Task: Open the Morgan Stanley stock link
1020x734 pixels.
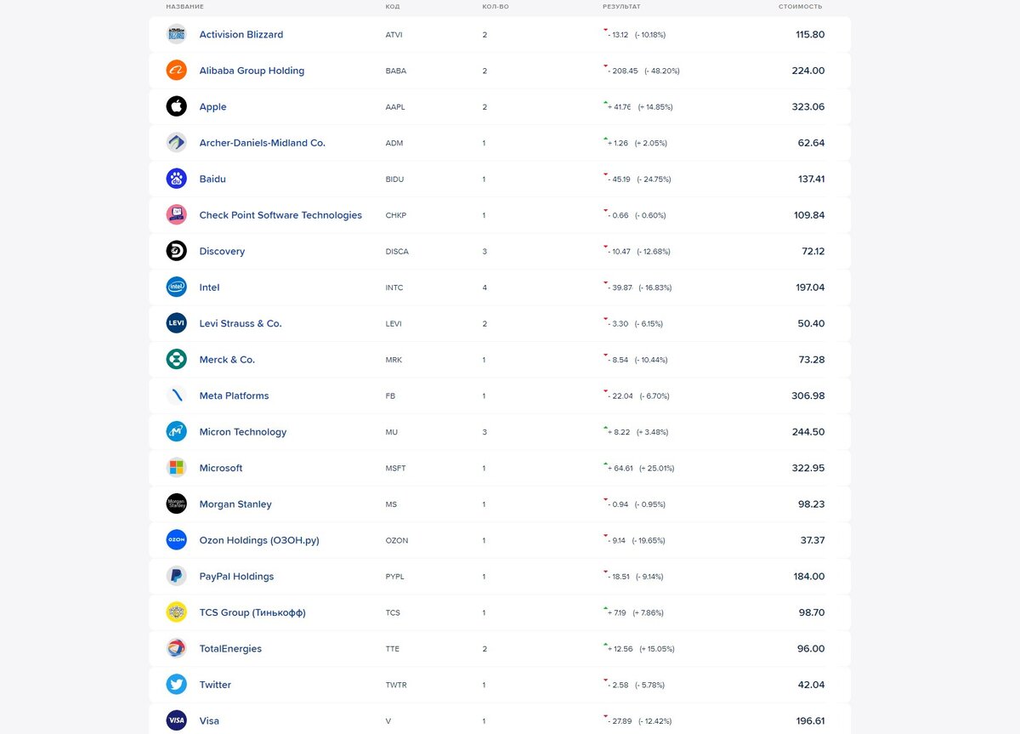Action: coord(235,504)
